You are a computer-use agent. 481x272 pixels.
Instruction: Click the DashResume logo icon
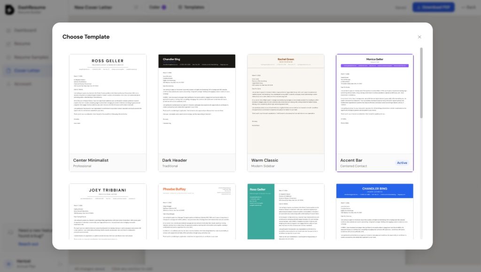click(8, 8)
